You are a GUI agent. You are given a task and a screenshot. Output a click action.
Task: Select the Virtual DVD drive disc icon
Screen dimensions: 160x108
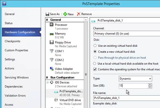tap(56, 100)
